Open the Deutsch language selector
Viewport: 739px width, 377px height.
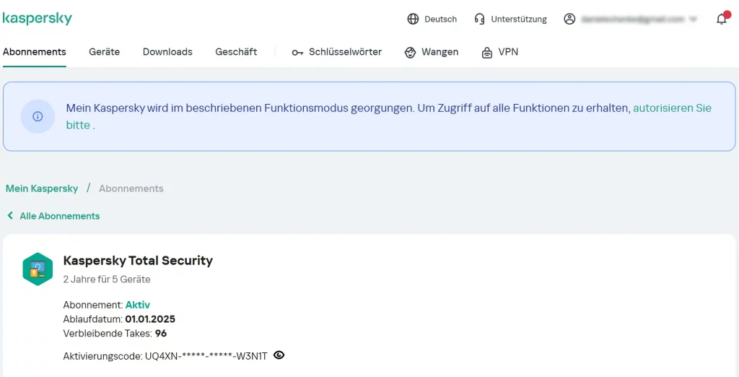(x=440, y=19)
